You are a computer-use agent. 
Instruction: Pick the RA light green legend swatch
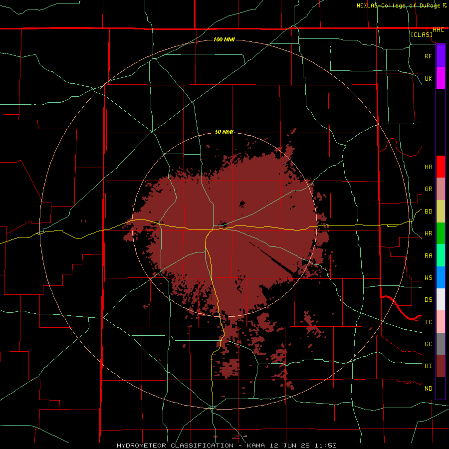point(441,255)
